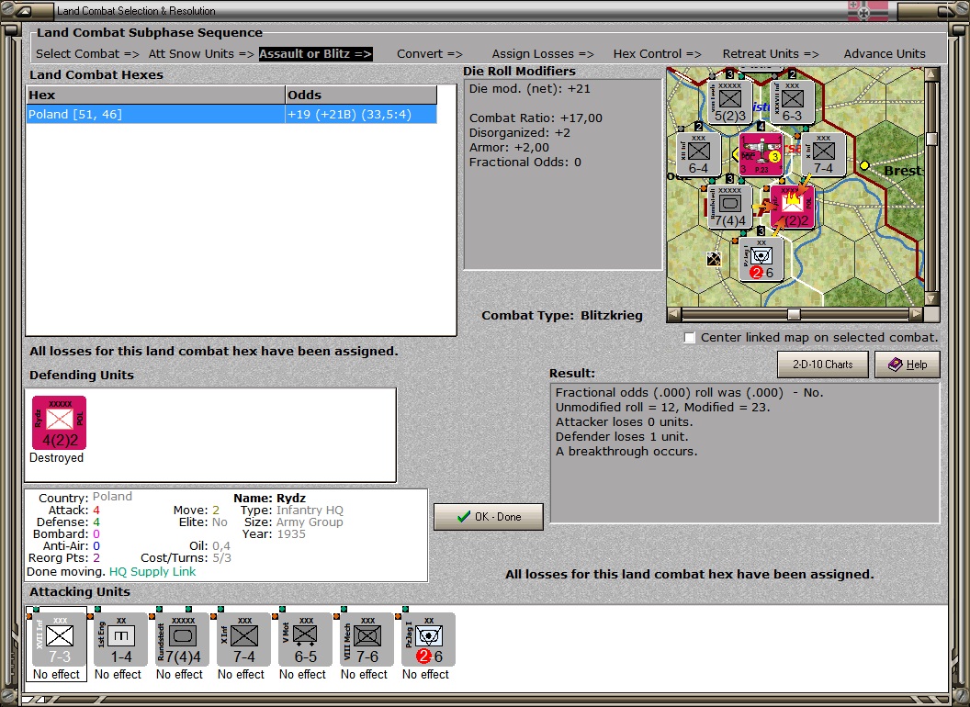This screenshot has width=970, height=707.
Task: Click the 'Unmodified roll = 12, Modified = 23.' line
Action: pyautogui.click(x=662, y=407)
